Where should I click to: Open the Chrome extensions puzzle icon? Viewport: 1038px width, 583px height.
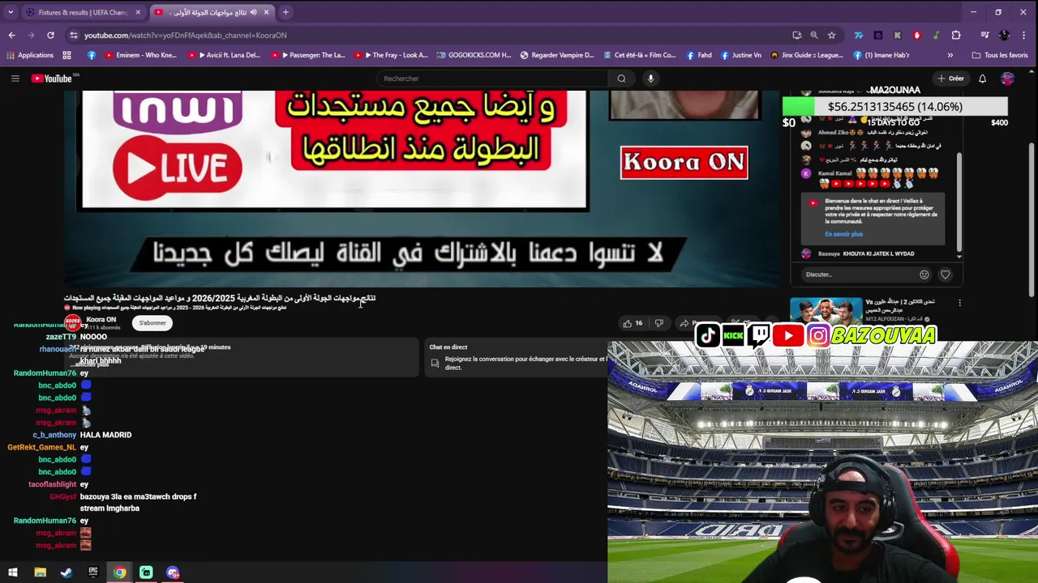(956, 36)
